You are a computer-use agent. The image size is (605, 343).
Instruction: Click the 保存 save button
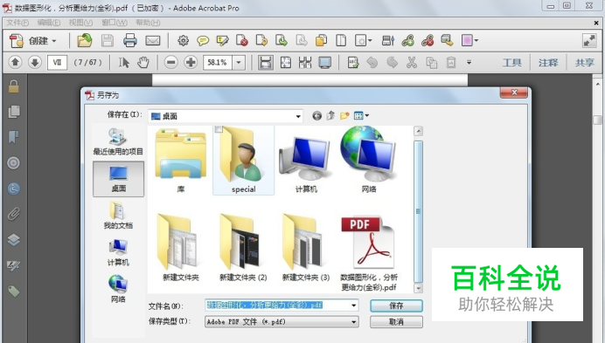396,306
